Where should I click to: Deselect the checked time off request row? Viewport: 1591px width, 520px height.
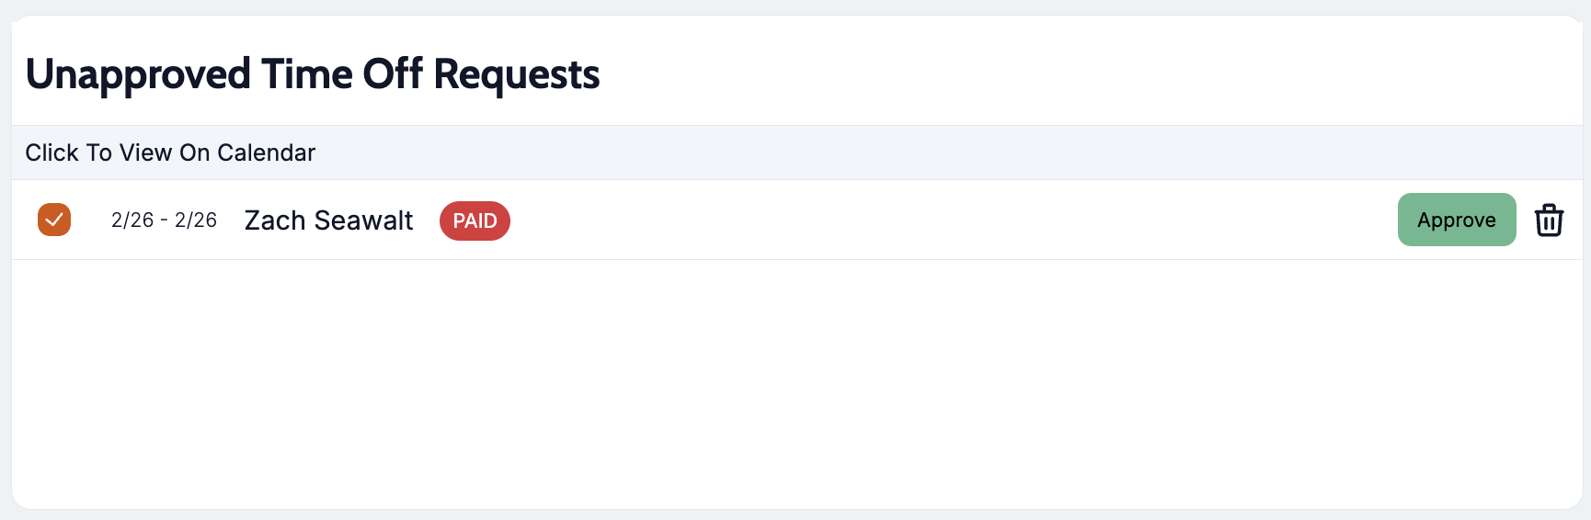54,220
